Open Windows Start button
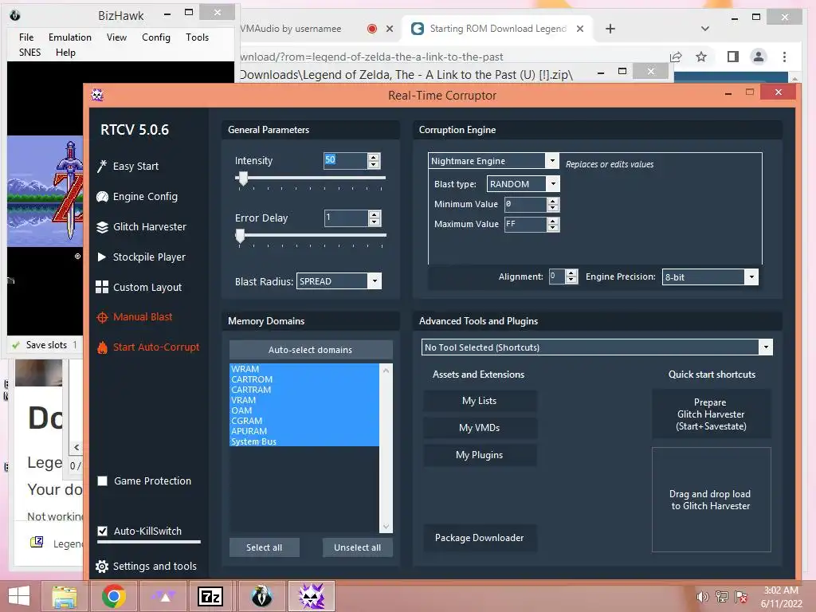 [x=19, y=596]
